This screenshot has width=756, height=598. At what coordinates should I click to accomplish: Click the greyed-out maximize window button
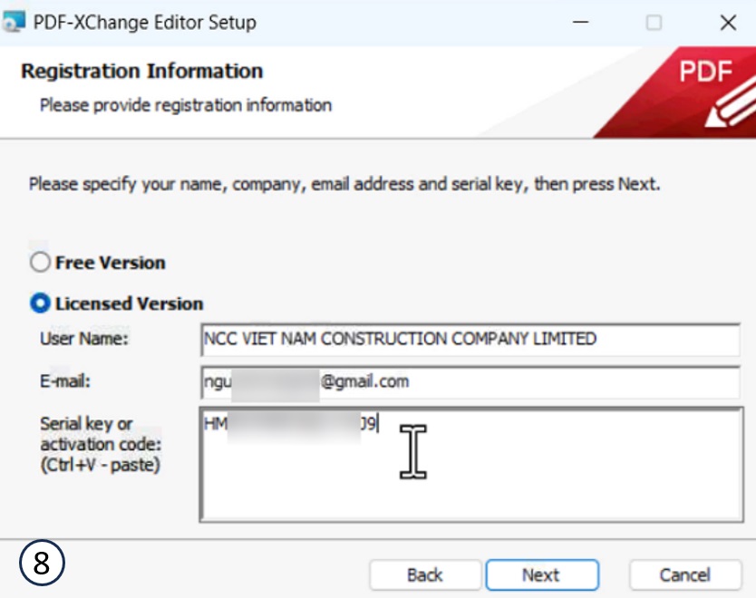click(x=654, y=23)
